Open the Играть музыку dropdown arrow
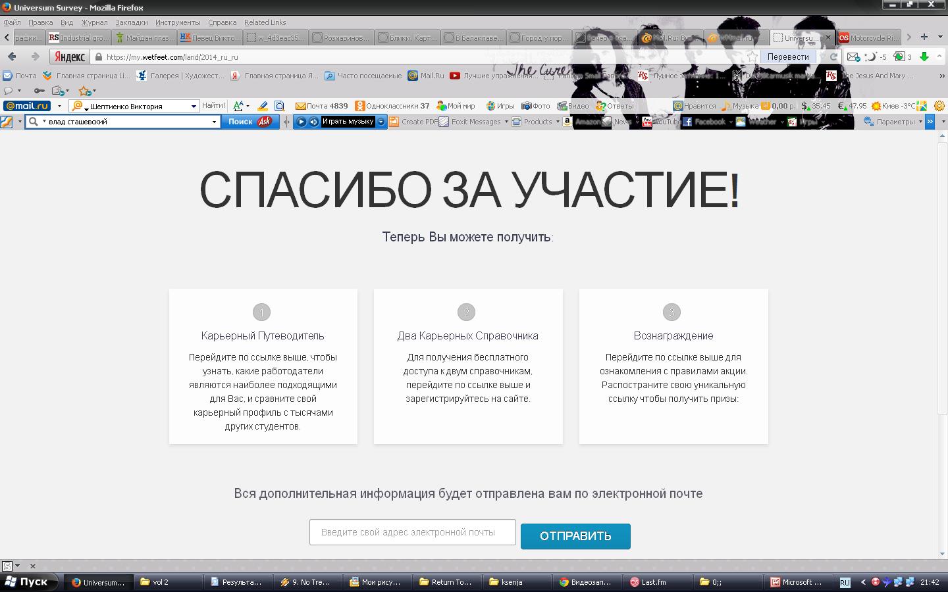This screenshot has width=948, height=592. [381, 122]
